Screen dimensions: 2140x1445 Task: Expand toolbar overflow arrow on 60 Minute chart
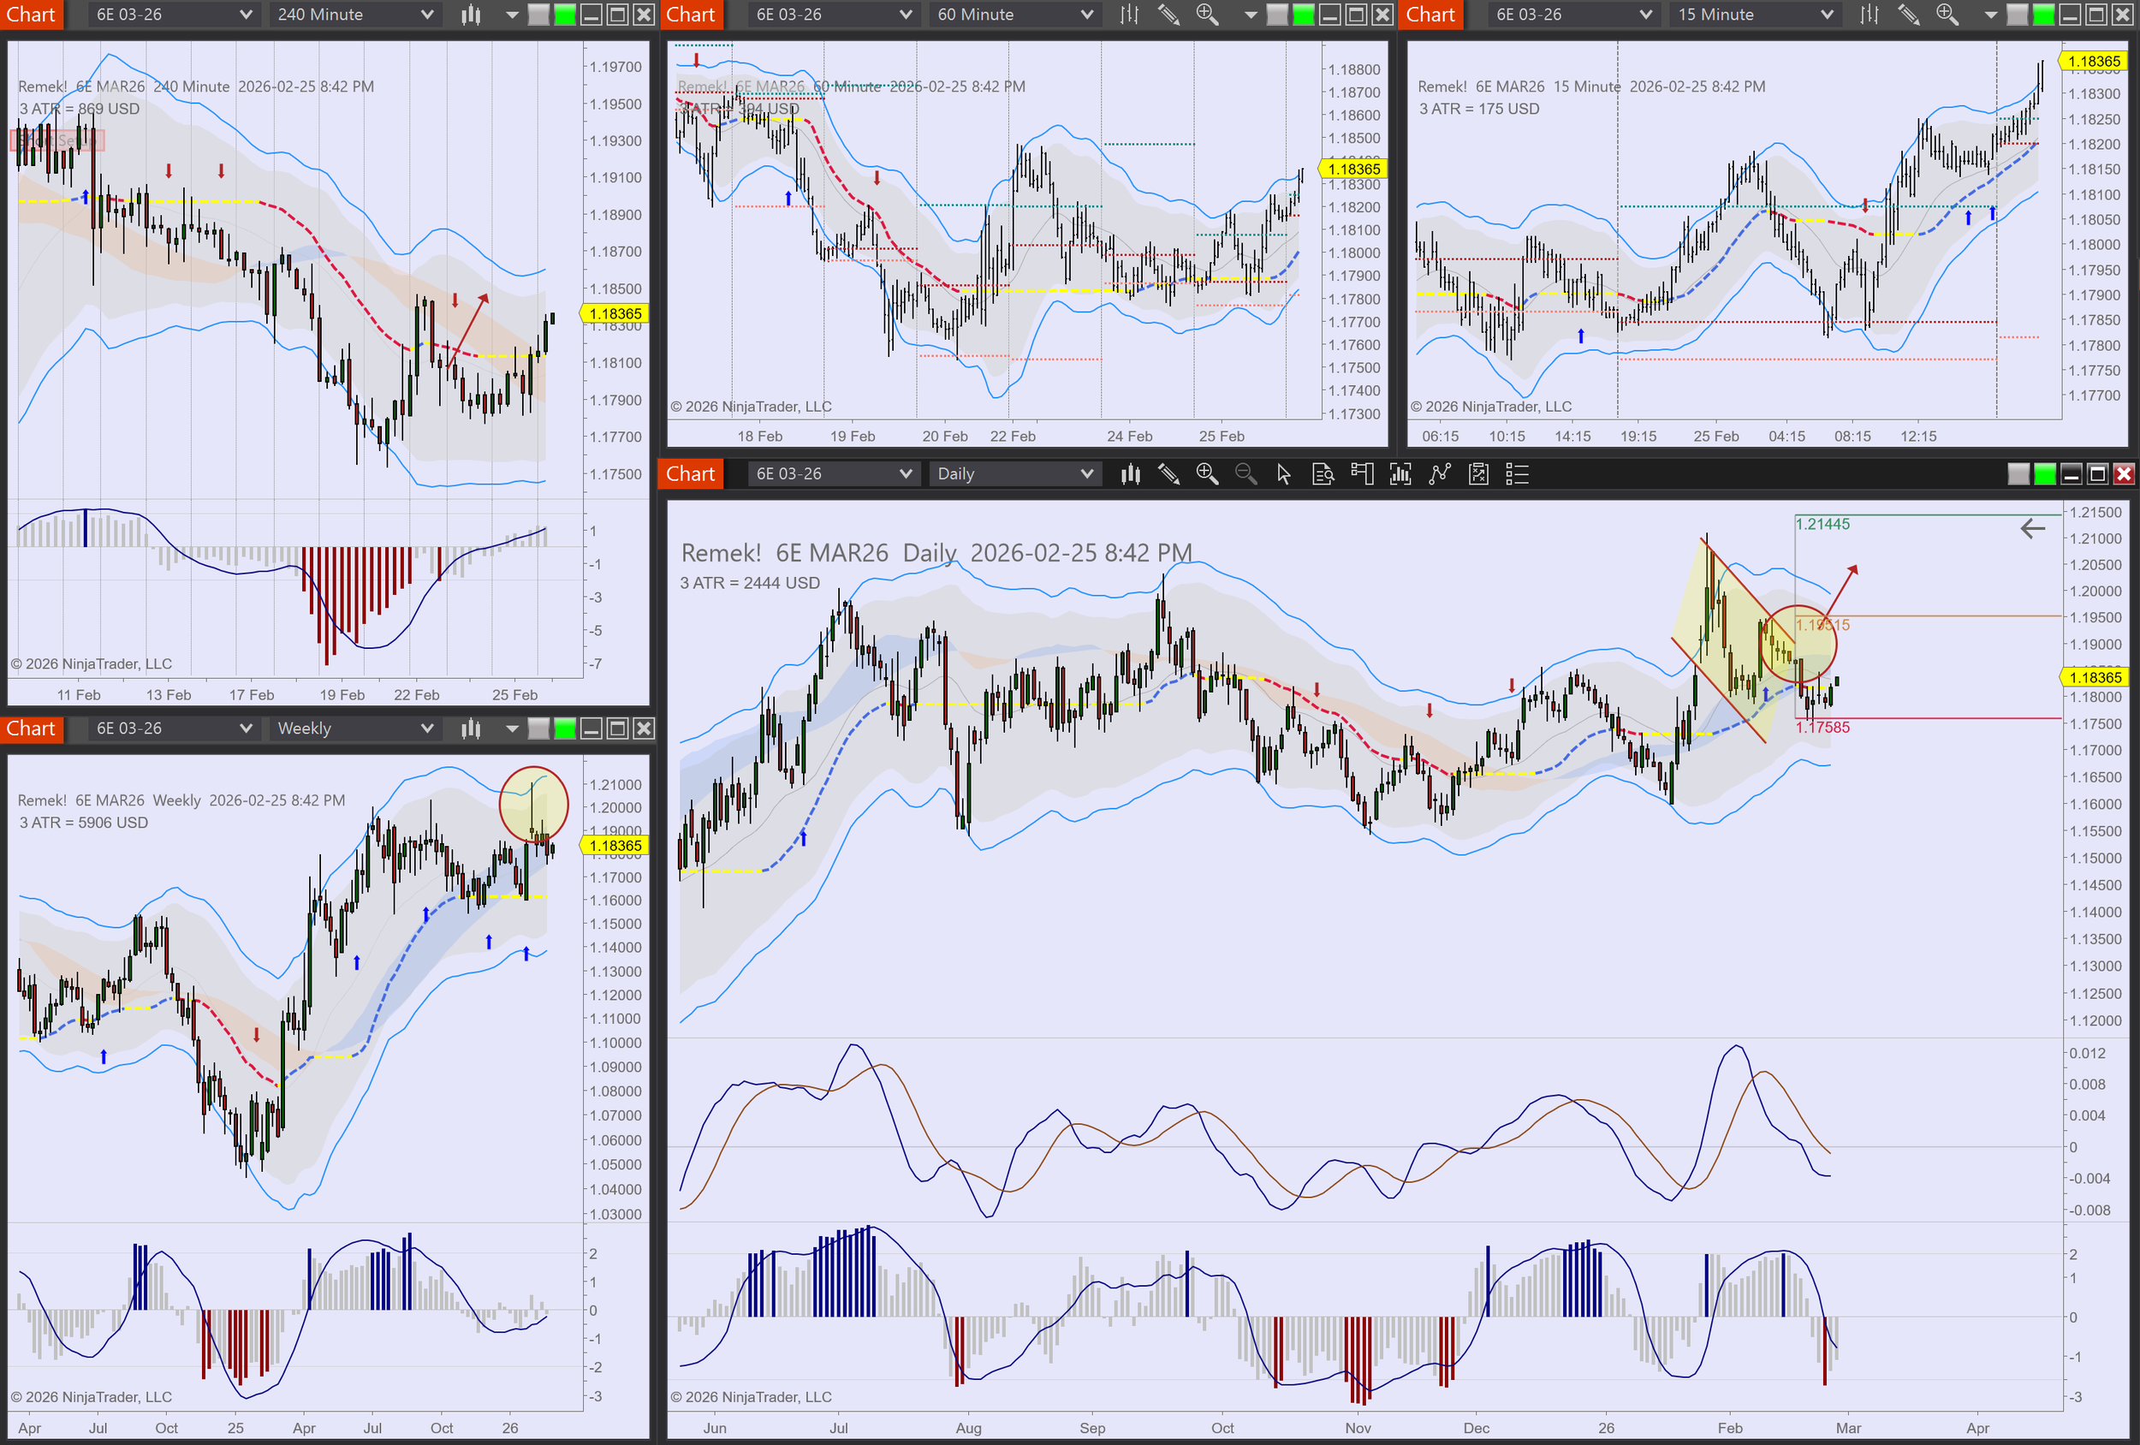point(1250,15)
